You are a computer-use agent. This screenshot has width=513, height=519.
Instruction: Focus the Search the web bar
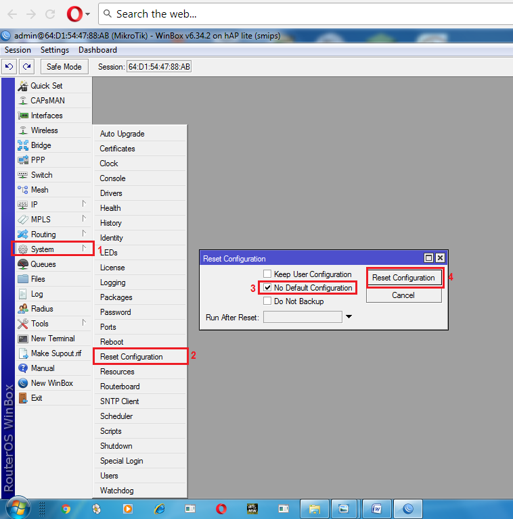305,14
